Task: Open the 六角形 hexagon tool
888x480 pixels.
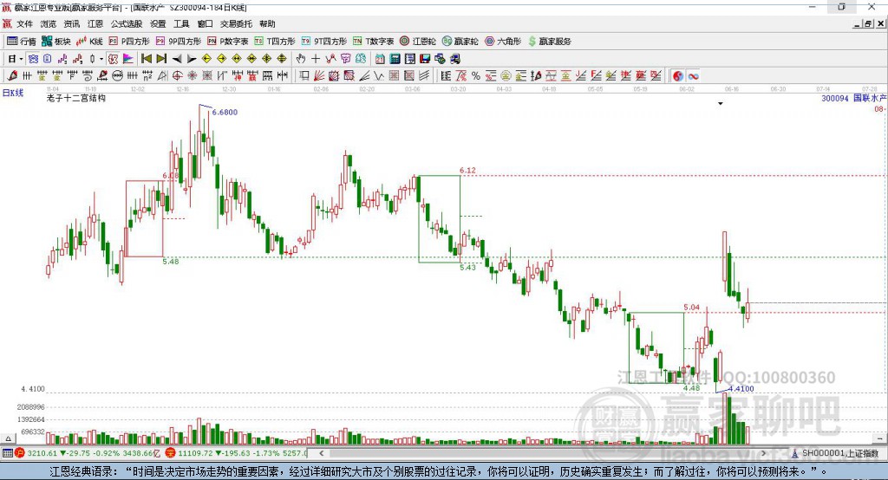Action: (502, 42)
